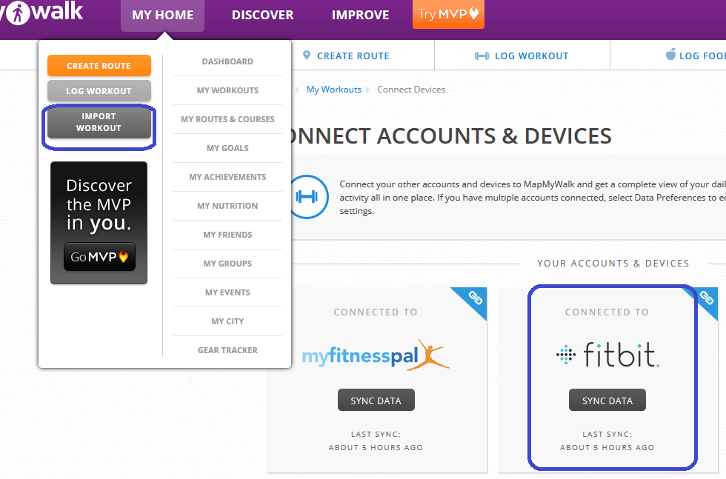Image resolution: width=726 pixels, height=479 pixels.
Task: Click the MyFitnessPal logo
Action: (376, 355)
